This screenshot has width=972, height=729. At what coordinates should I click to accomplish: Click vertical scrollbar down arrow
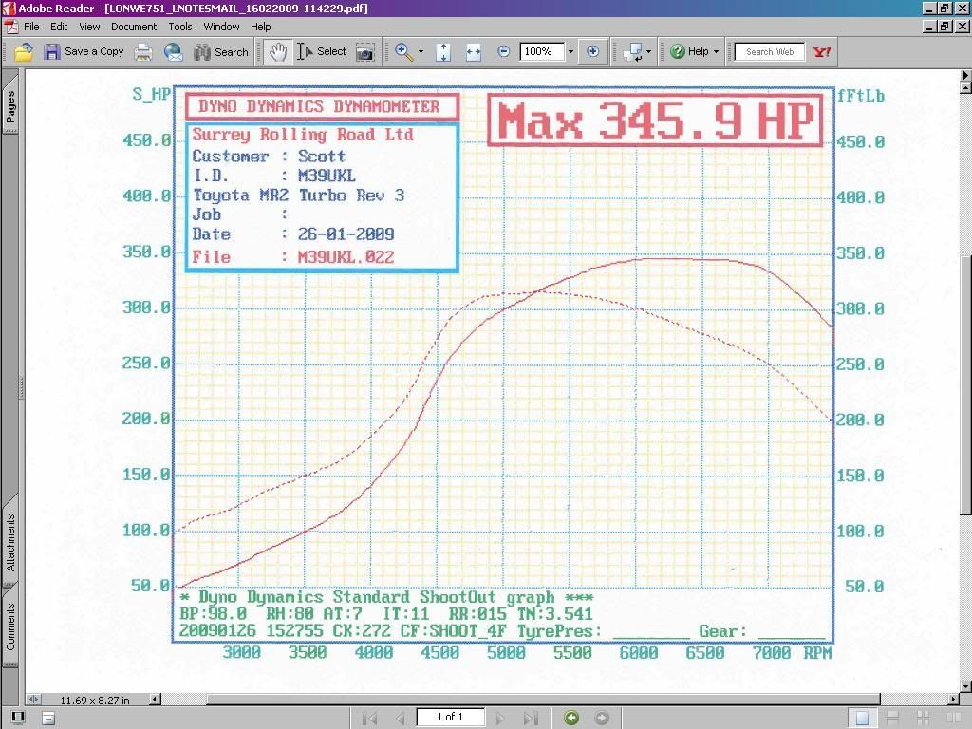tap(965, 686)
